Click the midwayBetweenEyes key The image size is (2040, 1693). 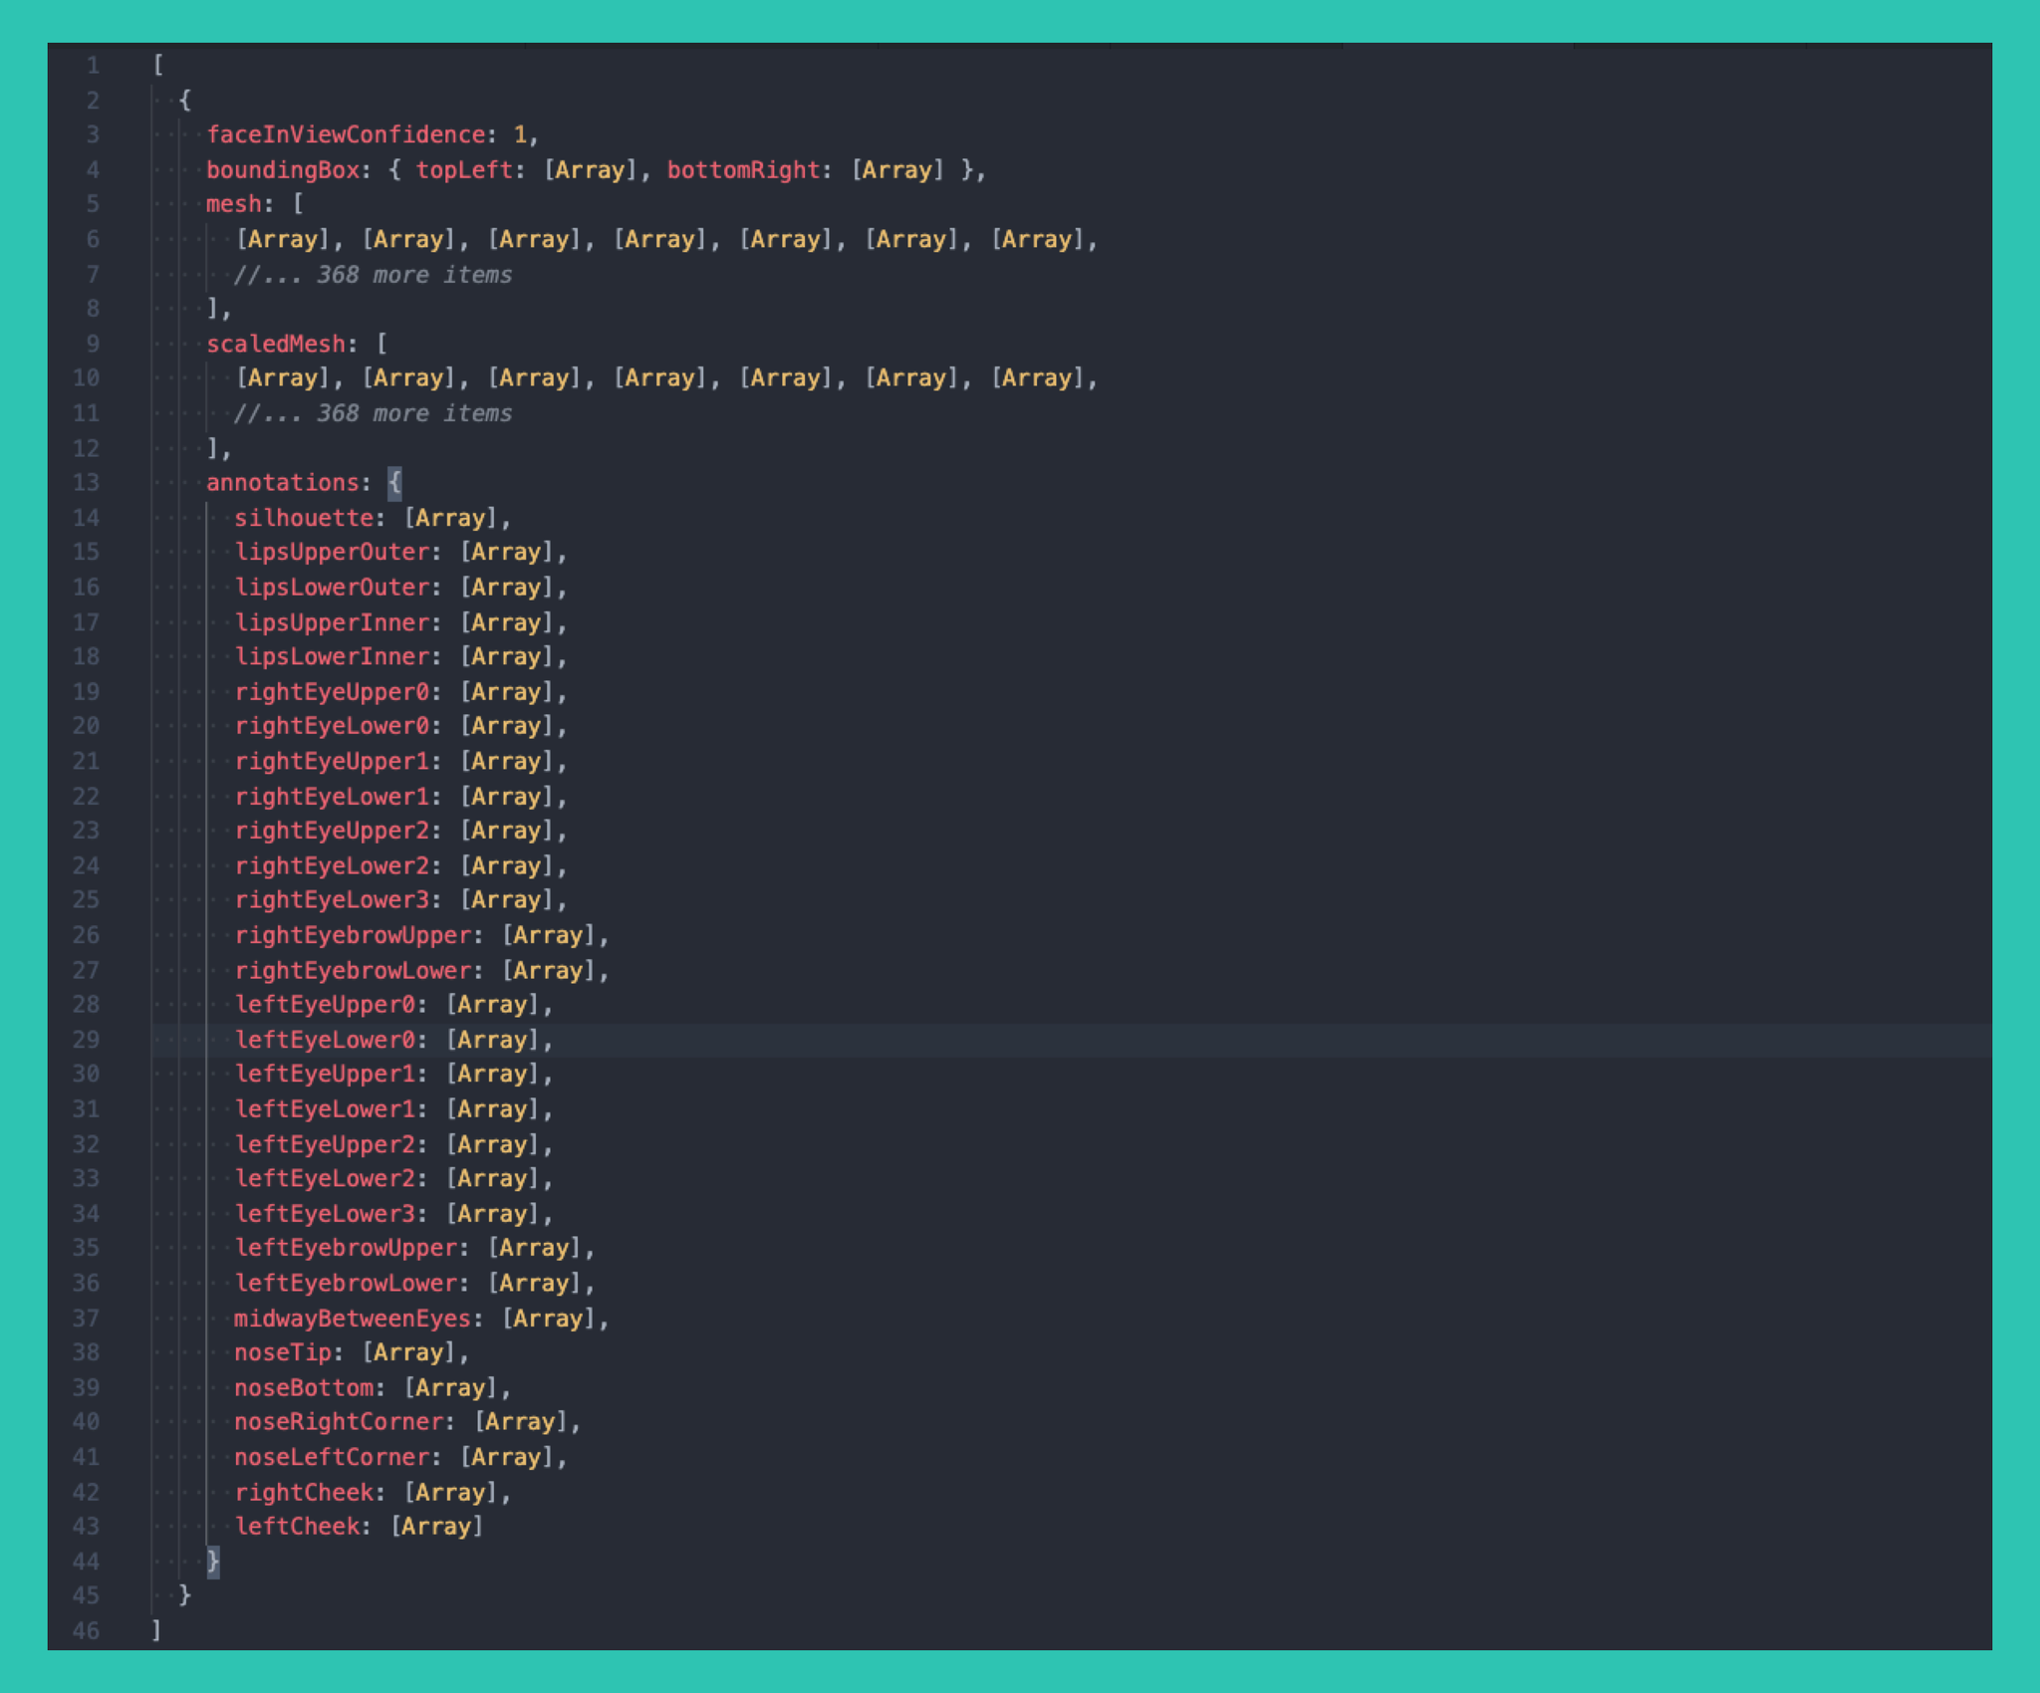[x=352, y=1319]
